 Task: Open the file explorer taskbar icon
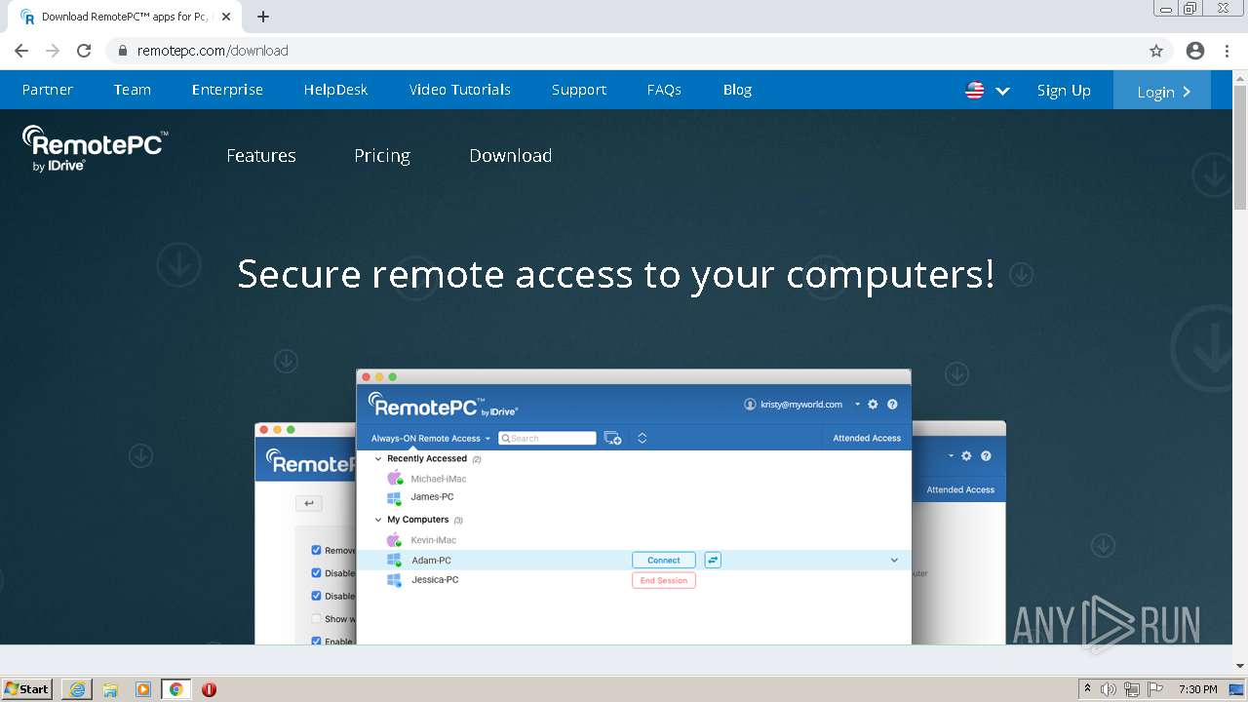point(110,689)
